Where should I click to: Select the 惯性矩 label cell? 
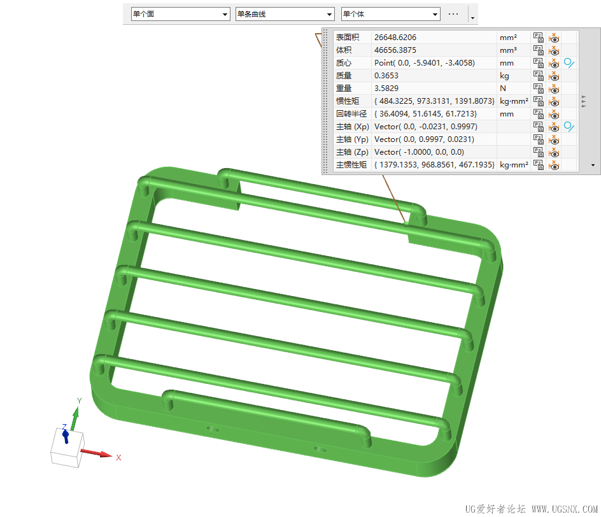point(352,101)
